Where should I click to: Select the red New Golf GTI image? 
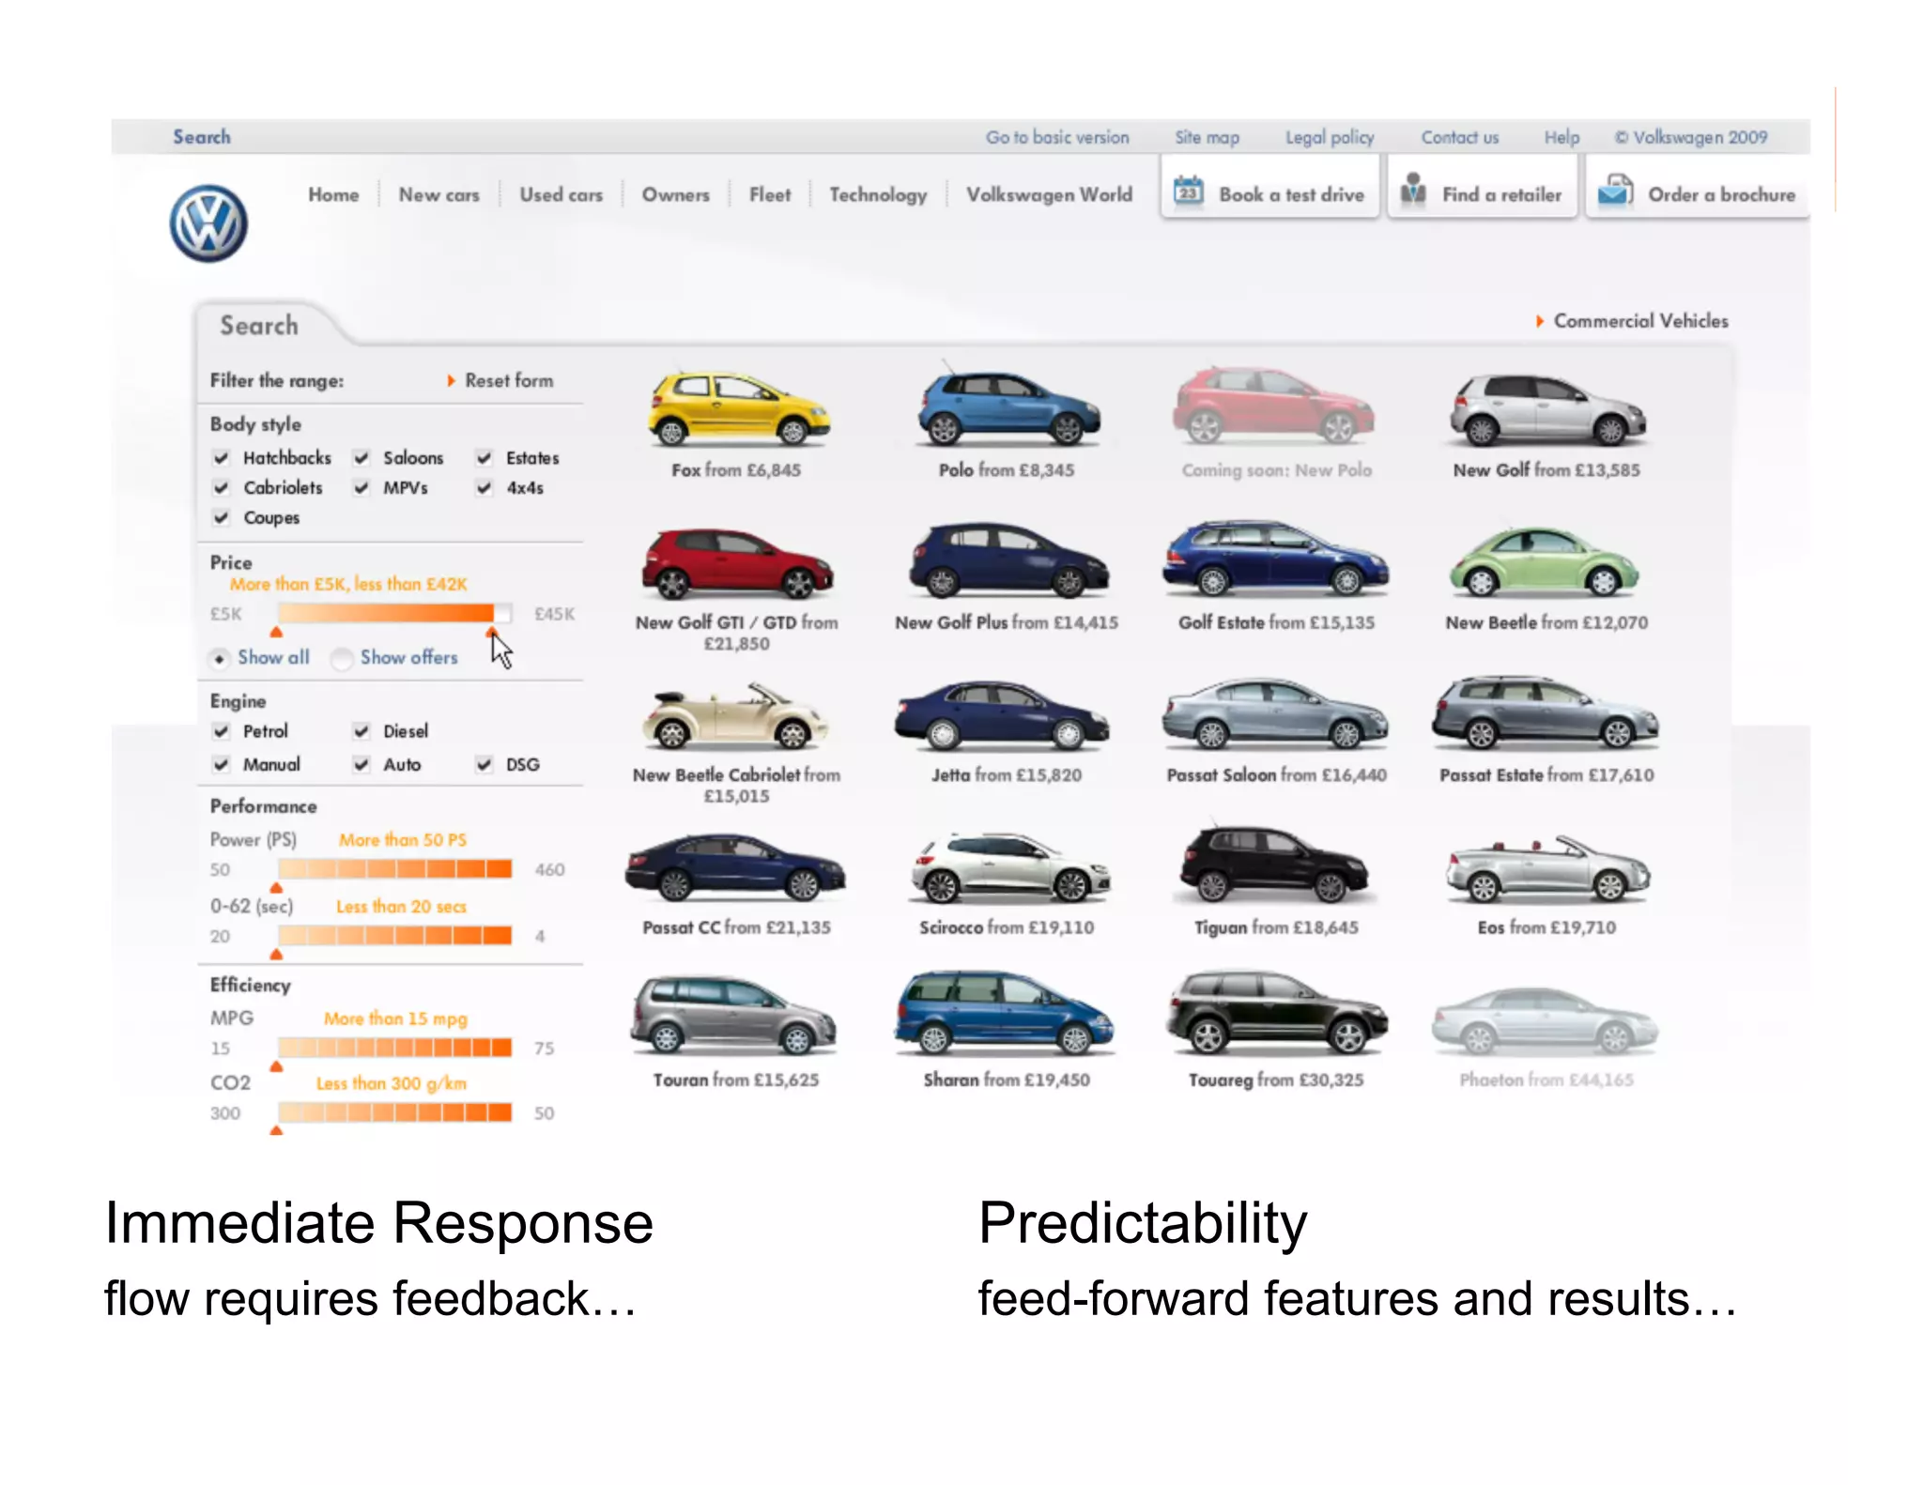[738, 563]
